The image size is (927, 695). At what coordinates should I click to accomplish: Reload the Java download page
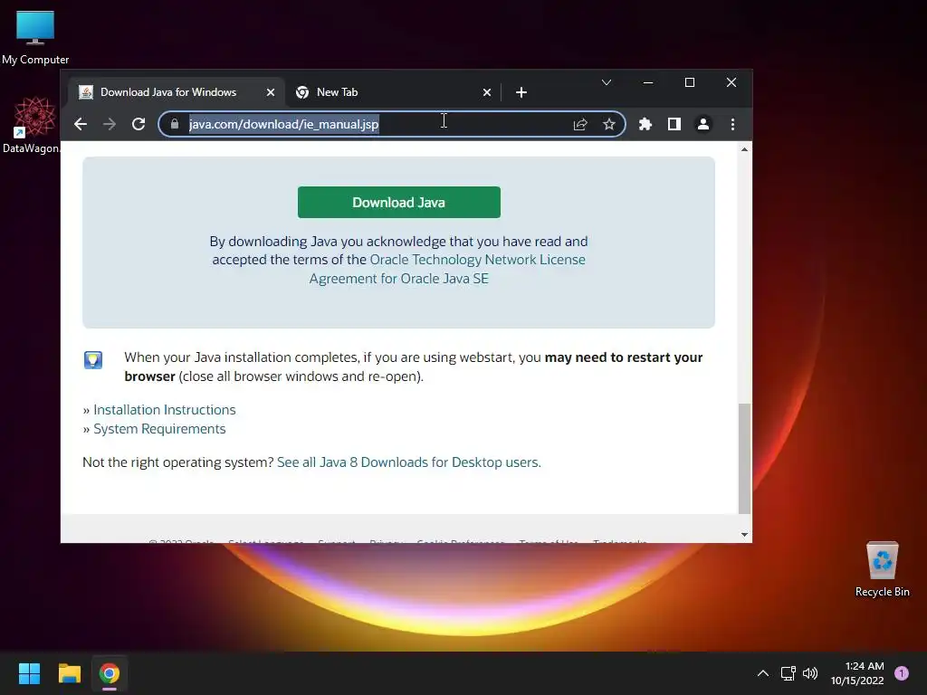tap(139, 124)
